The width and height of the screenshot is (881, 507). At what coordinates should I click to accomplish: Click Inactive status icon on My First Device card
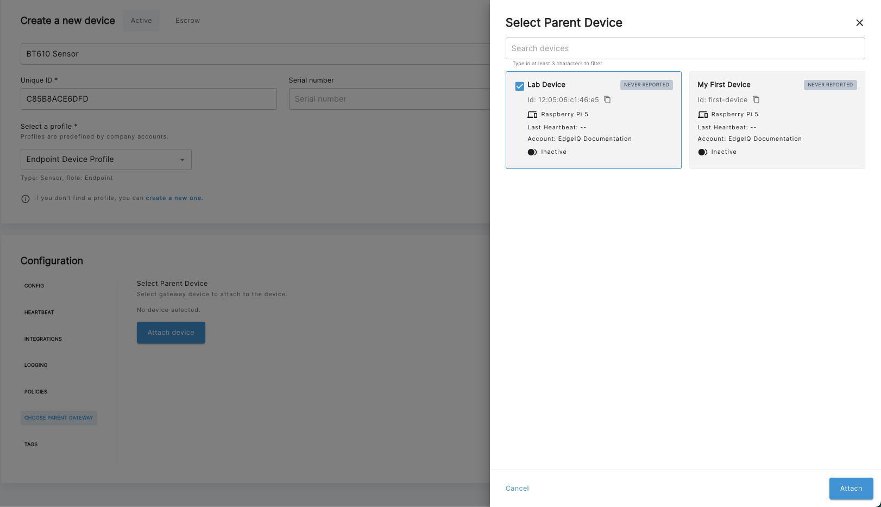coord(703,152)
